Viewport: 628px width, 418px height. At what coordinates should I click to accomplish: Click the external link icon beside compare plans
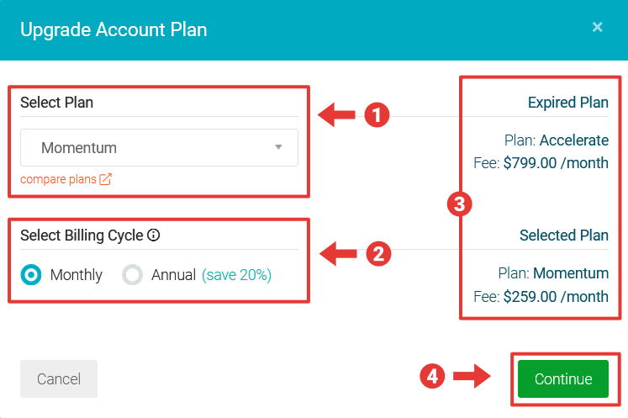coord(105,179)
